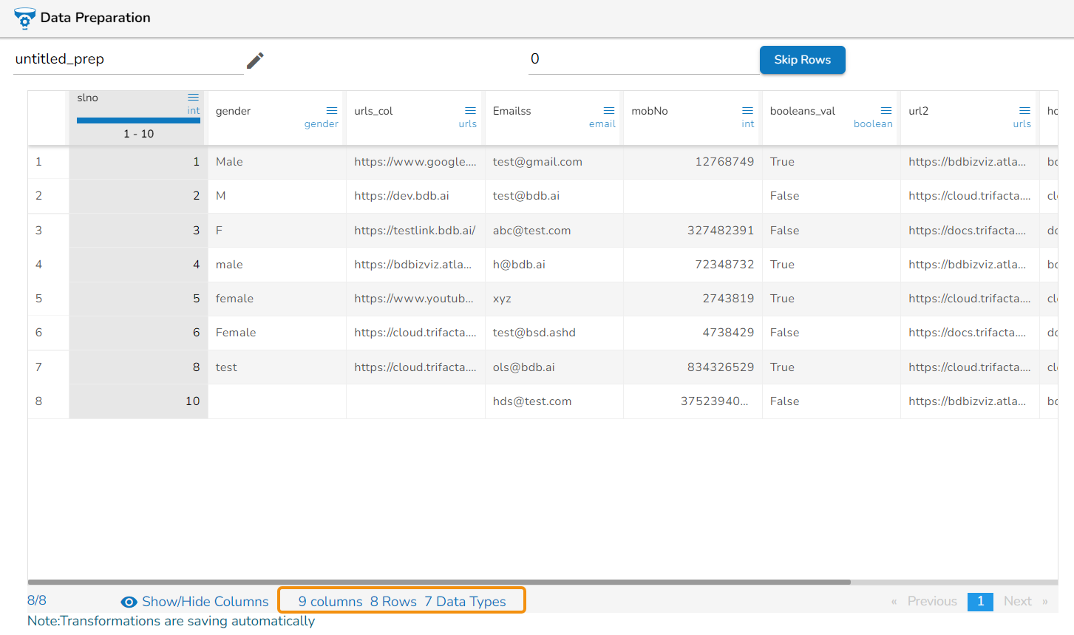Open the mobNo column menu icon
The width and height of the screenshot is (1074, 635).
747,111
